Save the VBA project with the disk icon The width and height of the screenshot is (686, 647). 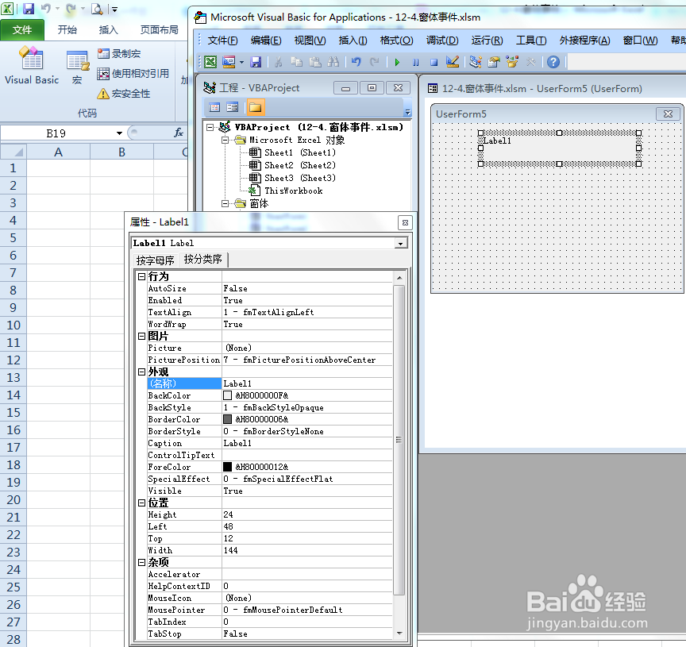tap(256, 62)
